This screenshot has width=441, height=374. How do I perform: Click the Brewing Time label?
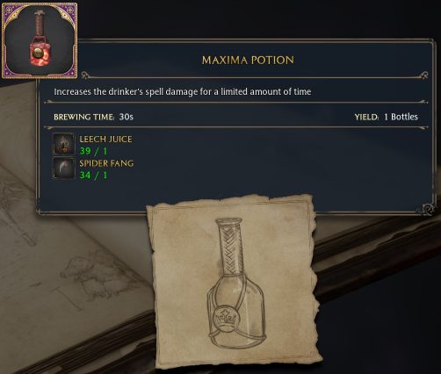[84, 117]
